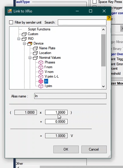Viewport: 123px width, 168px height.
Task: Click the tree scrollbar down arrow
Action: 103,86
